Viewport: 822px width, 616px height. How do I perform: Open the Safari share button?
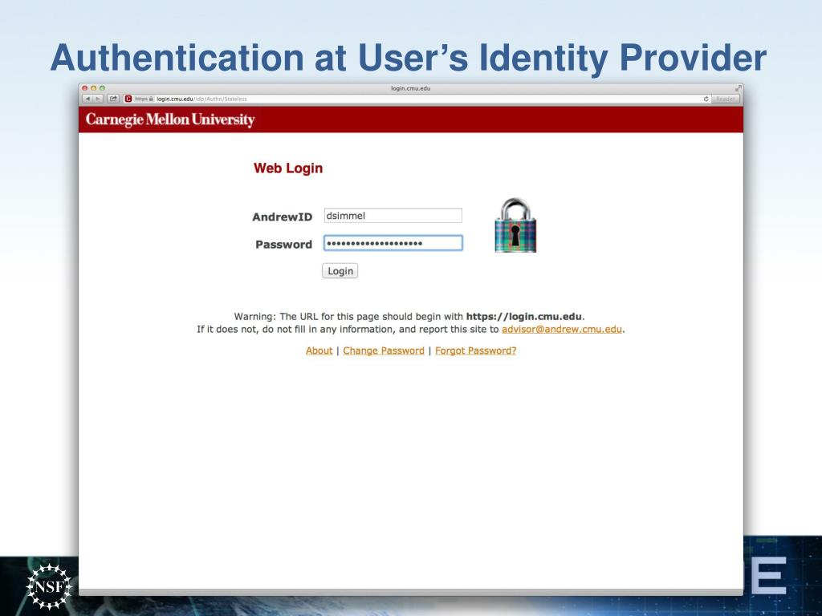[113, 99]
